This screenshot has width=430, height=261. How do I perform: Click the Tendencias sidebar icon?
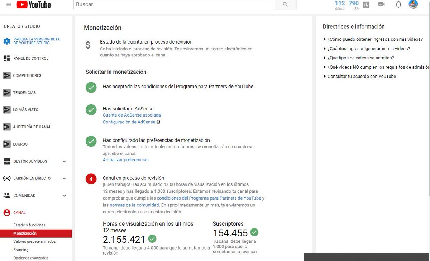[7, 93]
